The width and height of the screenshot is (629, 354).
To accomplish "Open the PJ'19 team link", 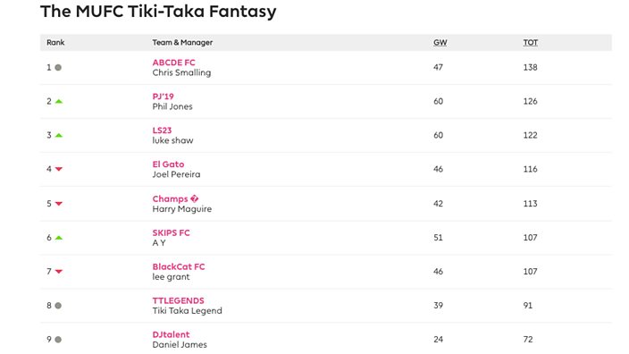I will click(163, 97).
